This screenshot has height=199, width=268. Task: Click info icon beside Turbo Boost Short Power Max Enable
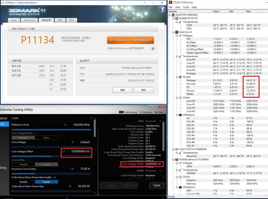pyautogui.click(x=55, y=177)
